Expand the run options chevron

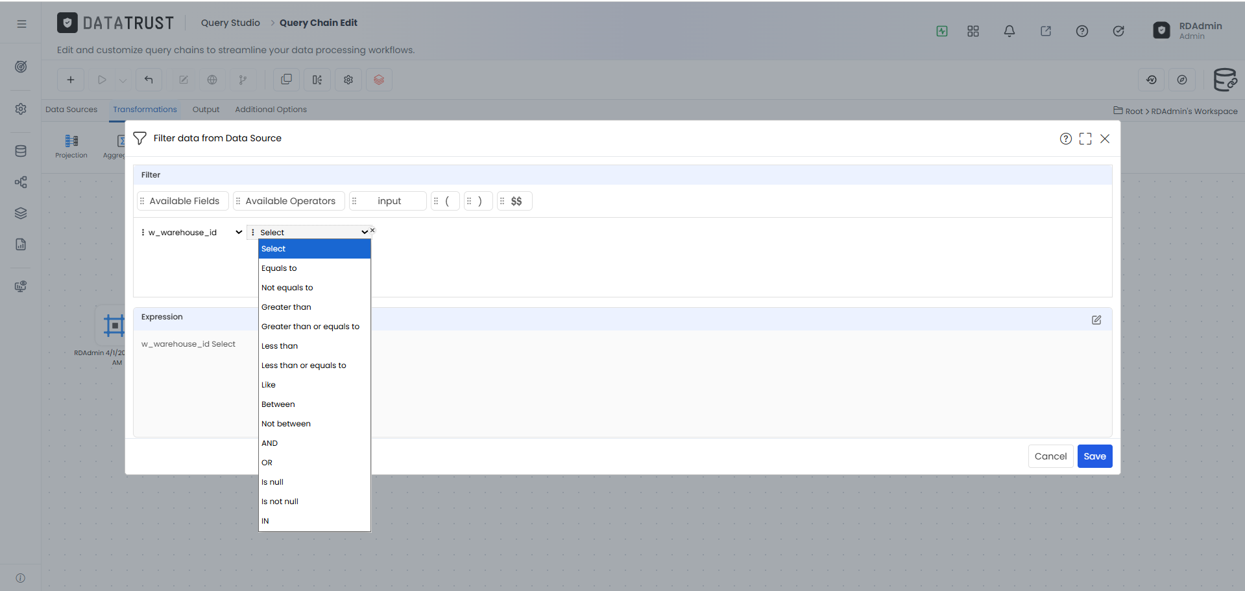pos(123,80)
